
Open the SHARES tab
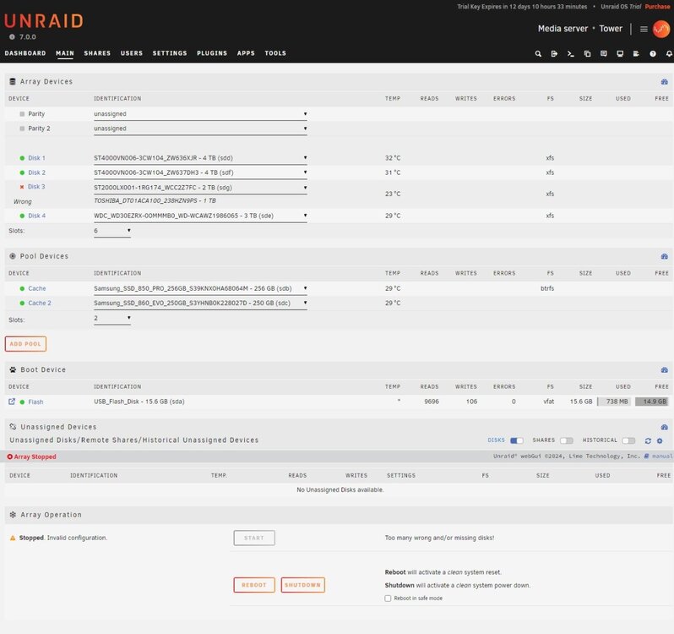click(x=97, y=53)
